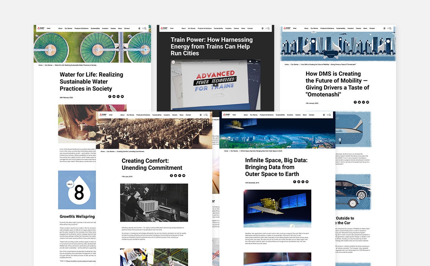Open search on the Creating Comfort page

(207, 115)
